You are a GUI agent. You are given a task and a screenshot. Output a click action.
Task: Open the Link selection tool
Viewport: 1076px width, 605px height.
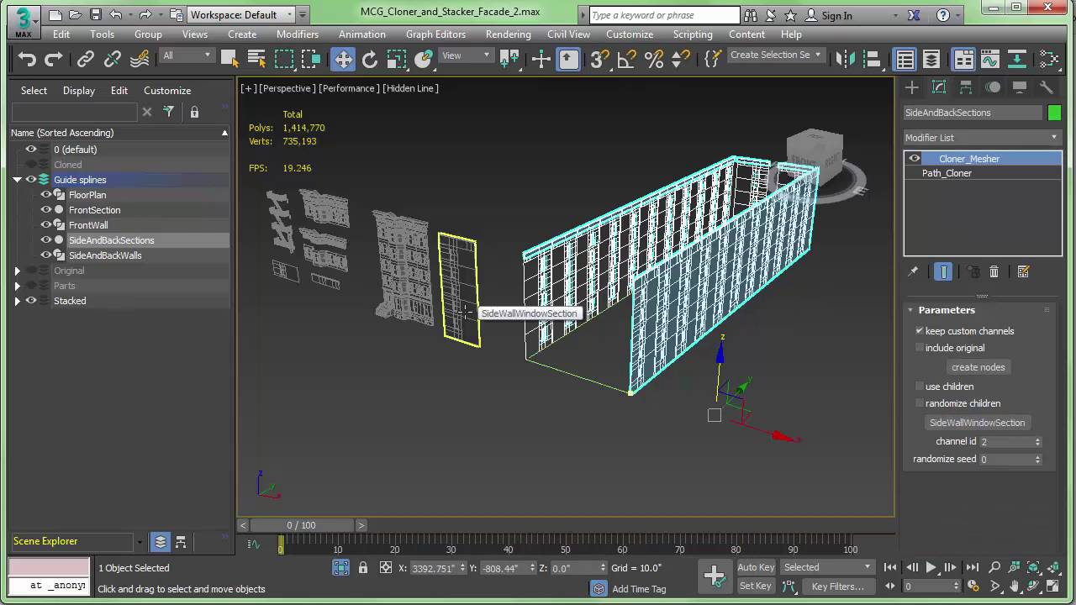(x=85, y=59)
